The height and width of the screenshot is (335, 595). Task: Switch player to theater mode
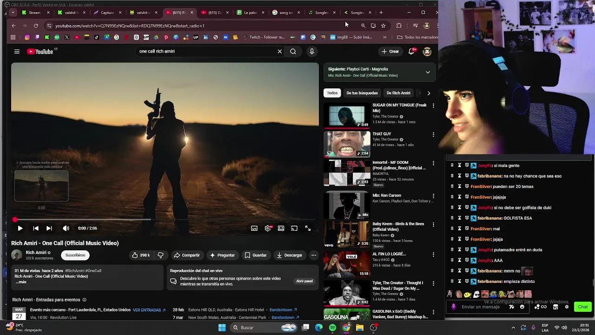tap(281, 228)
